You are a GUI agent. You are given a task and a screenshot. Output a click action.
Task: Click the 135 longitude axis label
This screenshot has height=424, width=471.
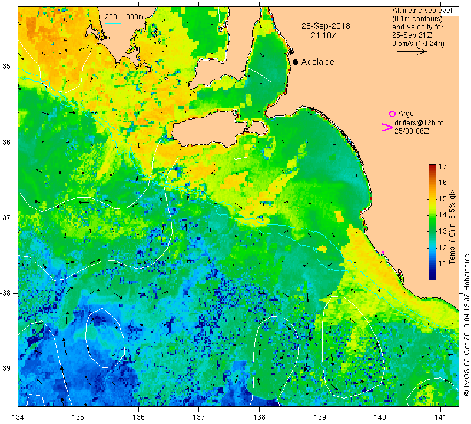click(78, 418)
